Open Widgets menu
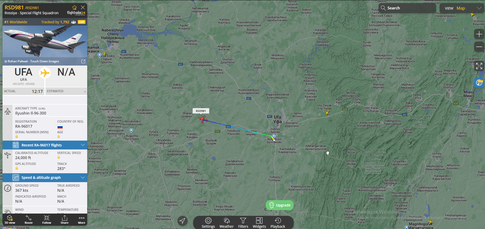This screenshot has height=229, width=485. tap(259, 223)
